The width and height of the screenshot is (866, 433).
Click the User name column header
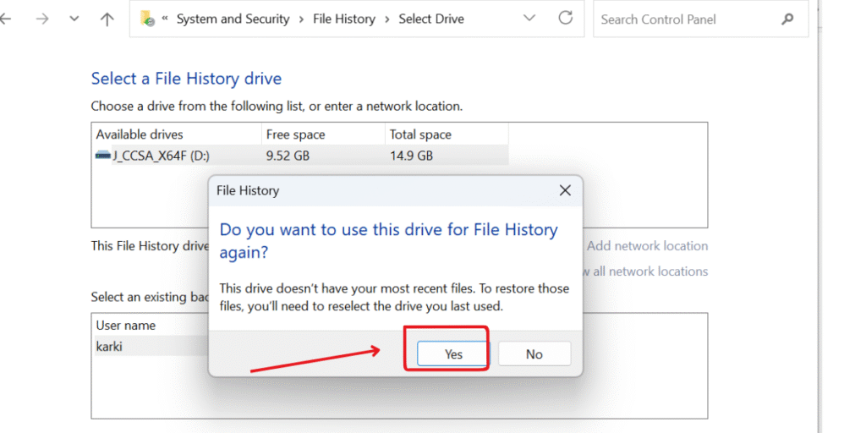click(x=126, y=326)
